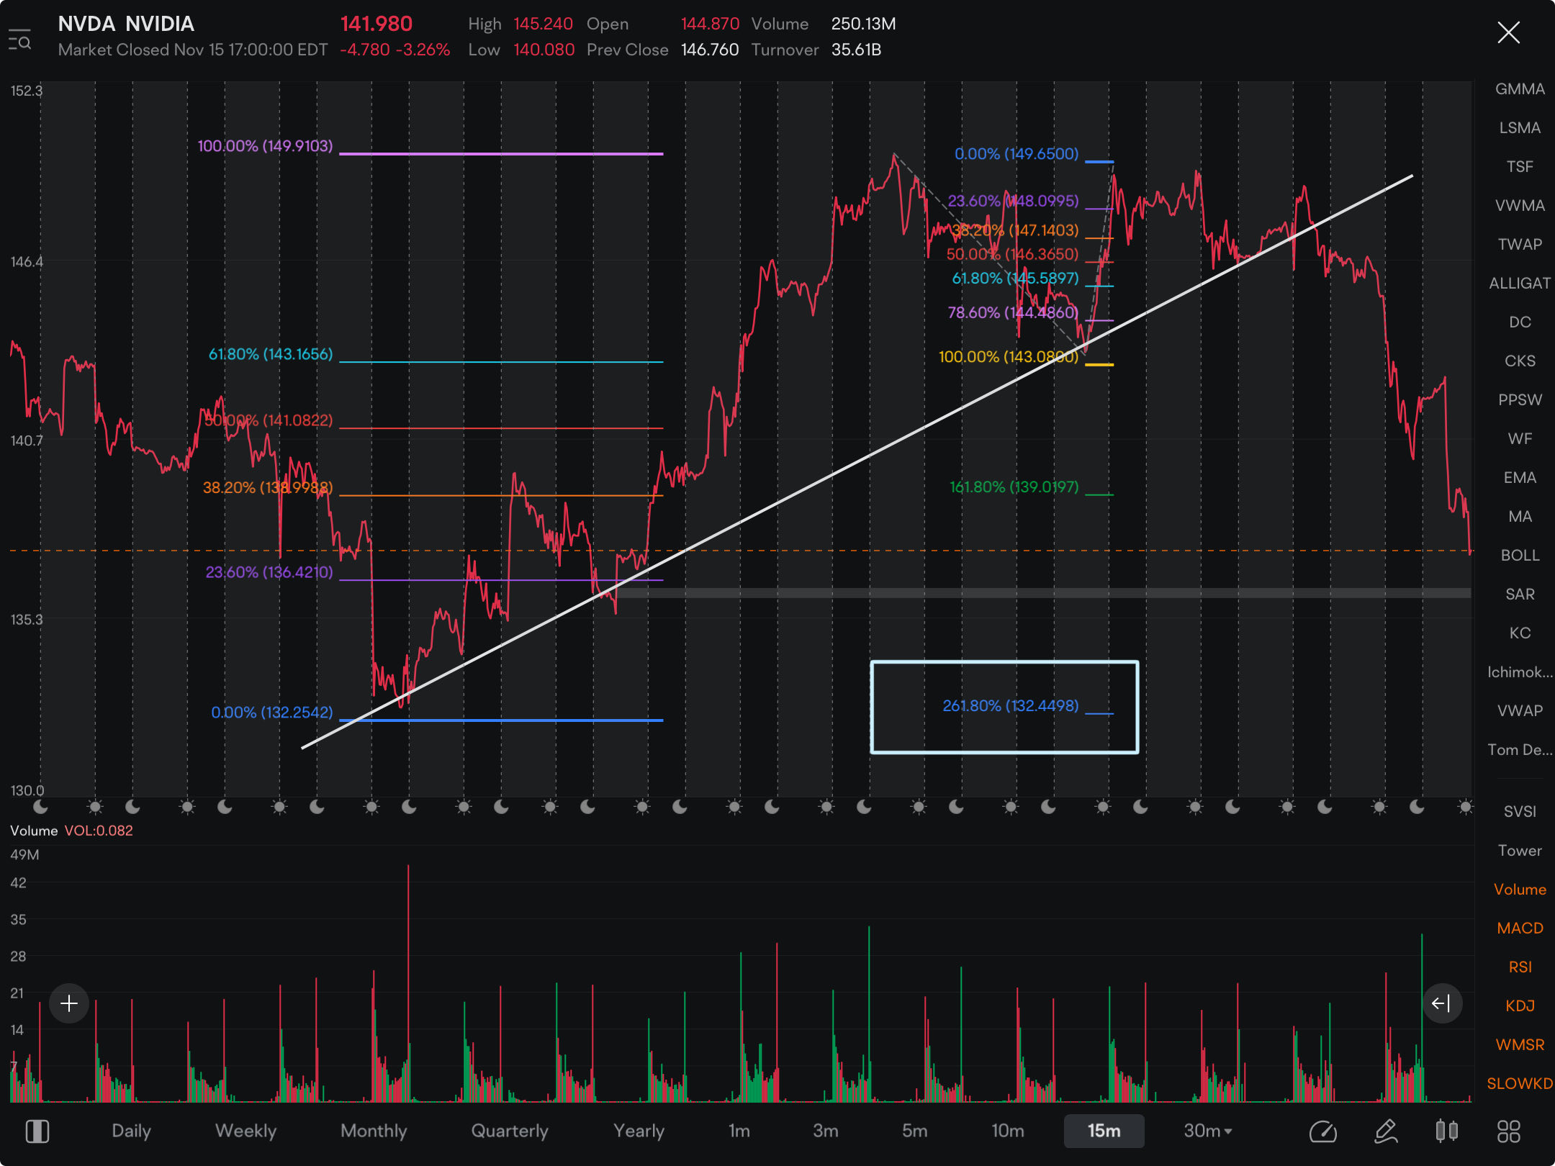Enable the ALLIGAT indicator

click(1520, 284)
